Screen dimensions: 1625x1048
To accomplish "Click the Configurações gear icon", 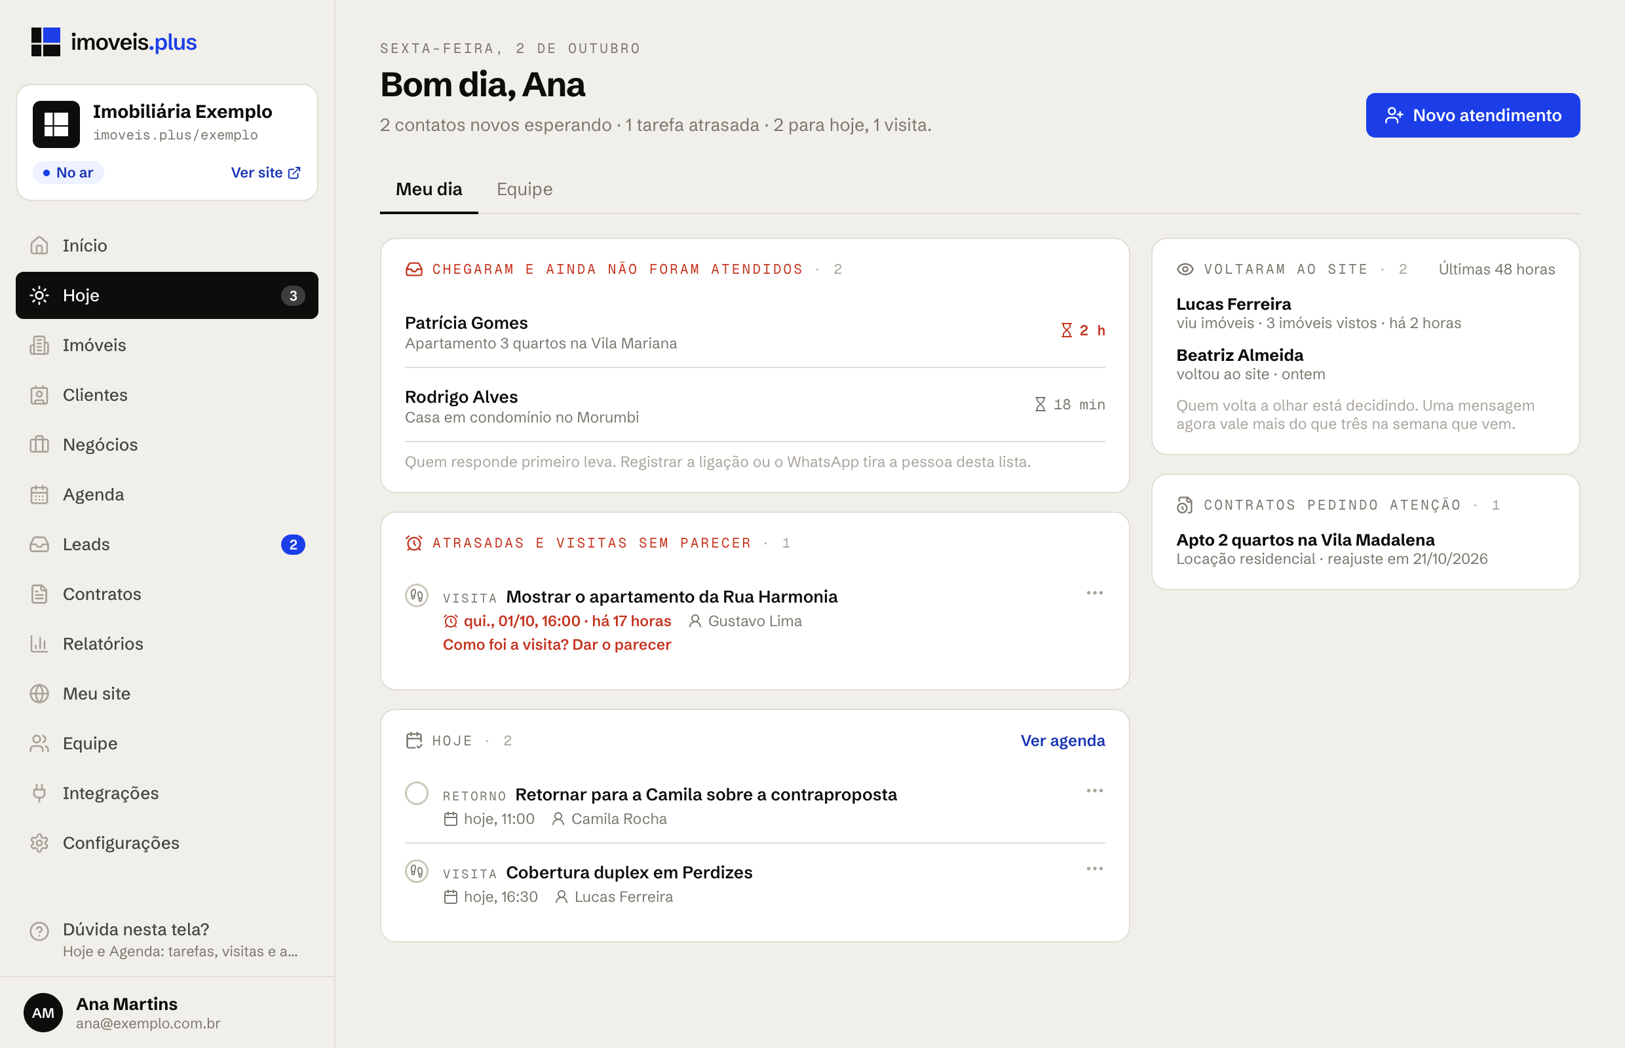I will [39, 842].
